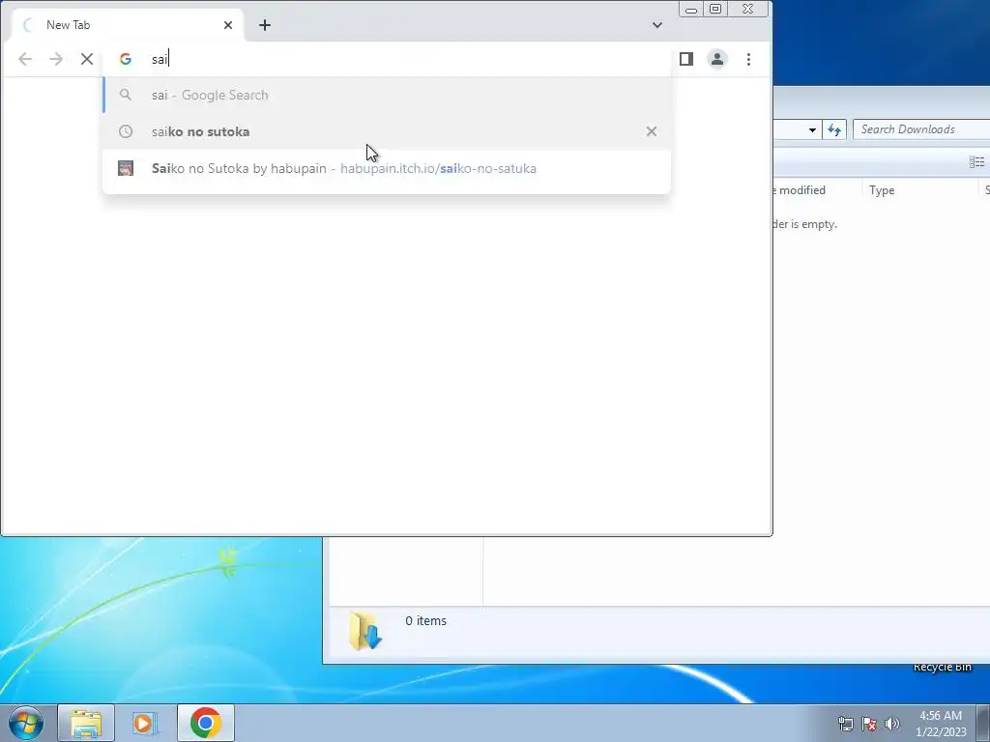Screen dimensions: 990x742
Task: Sort by the Type column in Explorer
Action: [919, 190]
